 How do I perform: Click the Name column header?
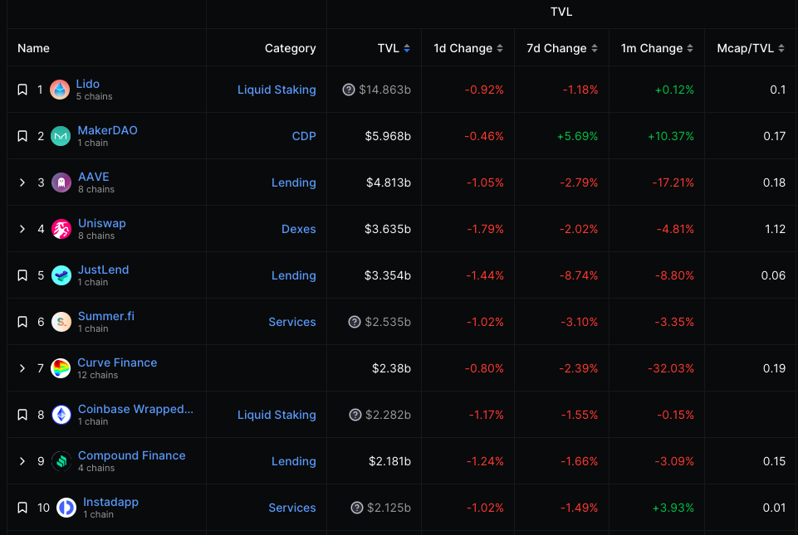pyautogui.click(x=33, y=48)
